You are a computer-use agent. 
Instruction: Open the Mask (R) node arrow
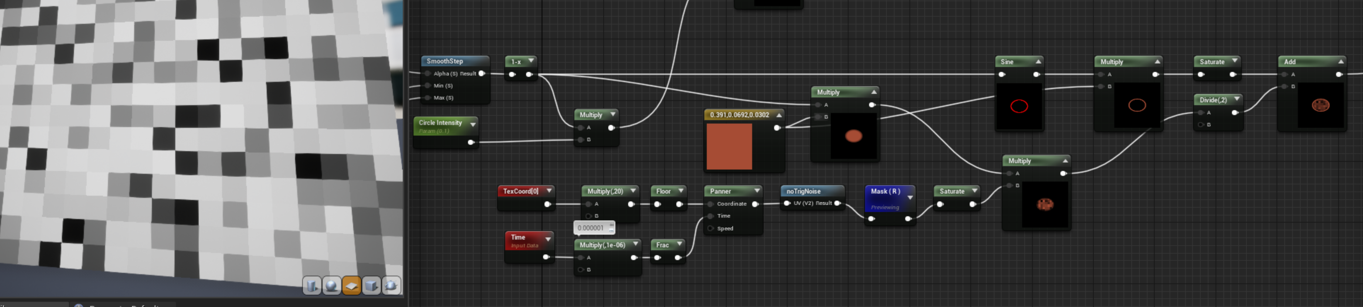910,198
